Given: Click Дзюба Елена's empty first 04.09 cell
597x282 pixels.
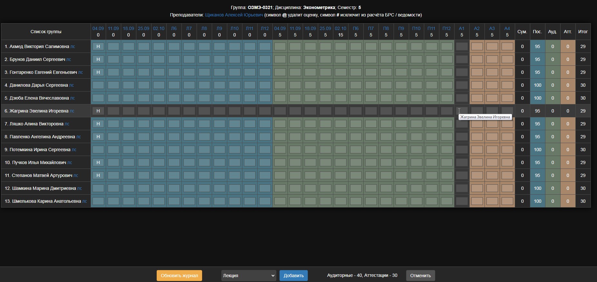Looking at the screenshot, I should (98, 98).
